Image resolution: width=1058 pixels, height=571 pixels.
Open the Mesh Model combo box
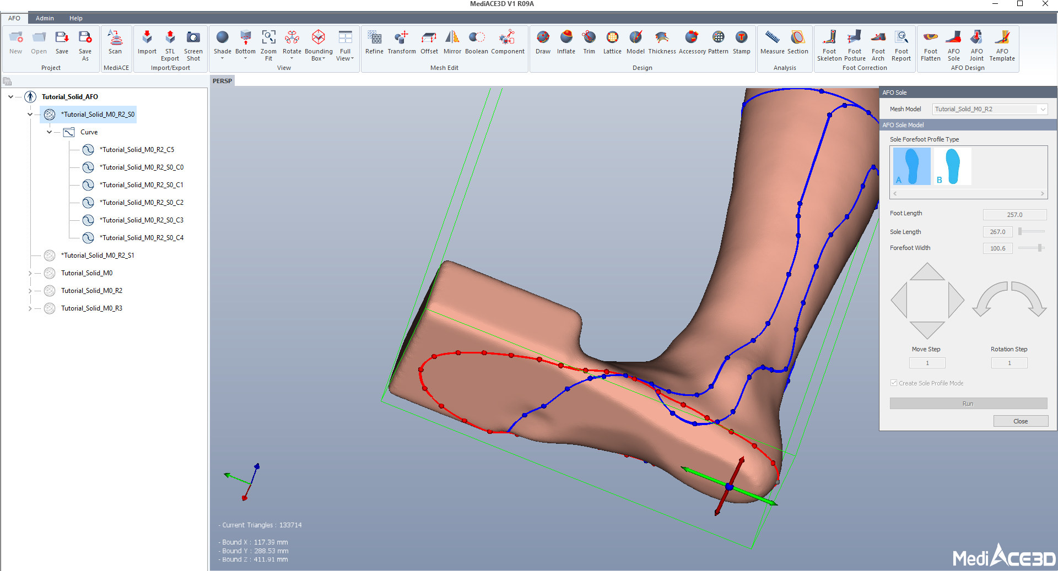pos(990,109)
